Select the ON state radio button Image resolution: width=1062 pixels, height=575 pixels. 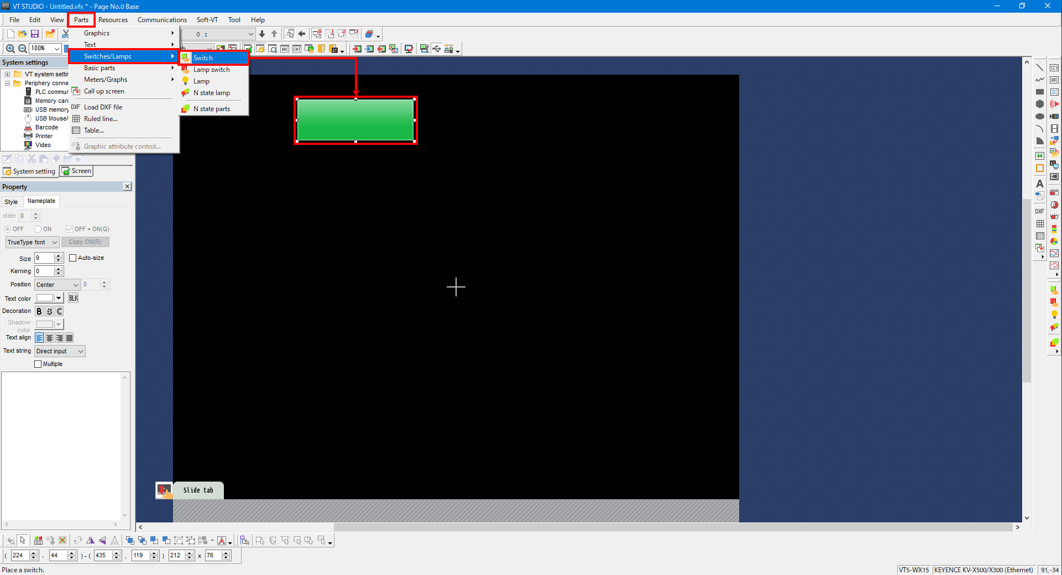click(38, 229)
